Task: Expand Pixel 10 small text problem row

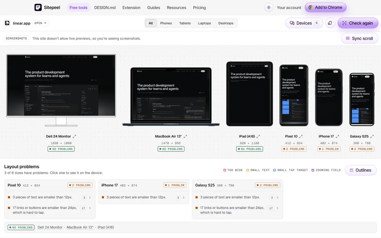Action: tap(50, 197)
